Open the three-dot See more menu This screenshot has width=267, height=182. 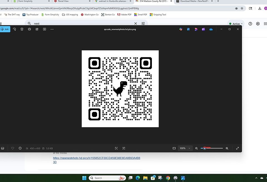[x=52, y=29]
